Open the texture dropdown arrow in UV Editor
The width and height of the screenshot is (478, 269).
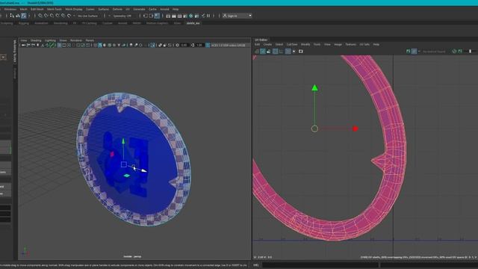click(419, 52)
